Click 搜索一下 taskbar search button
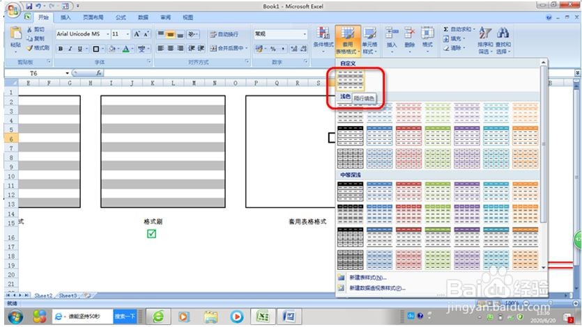The image size is (582, 327). point(125,317)
